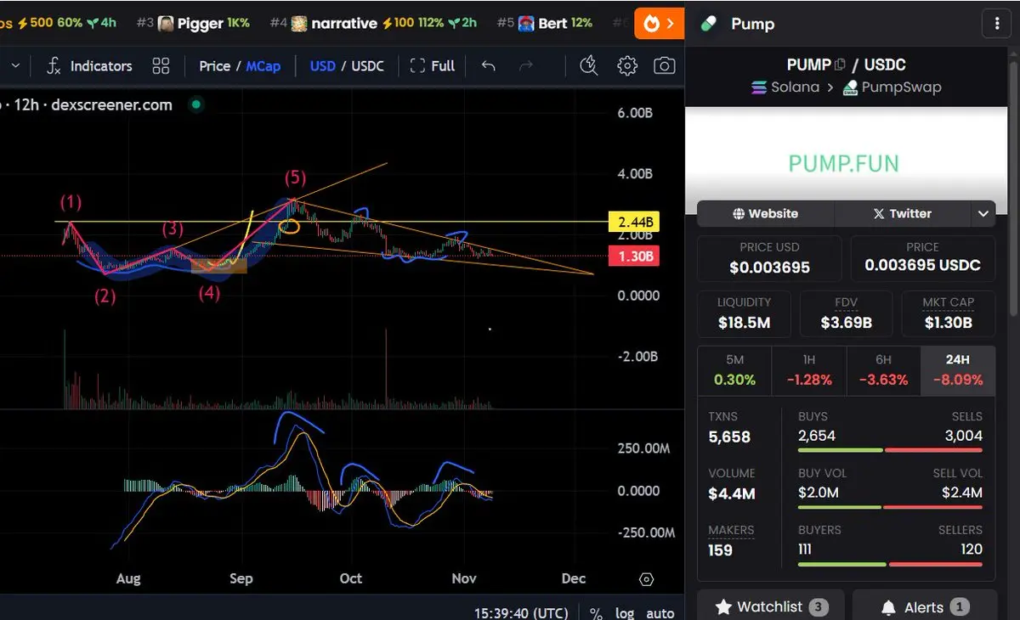Switch chart to Price mode
The width and height of the screenshot is (1020, 620).
[214, 65]
